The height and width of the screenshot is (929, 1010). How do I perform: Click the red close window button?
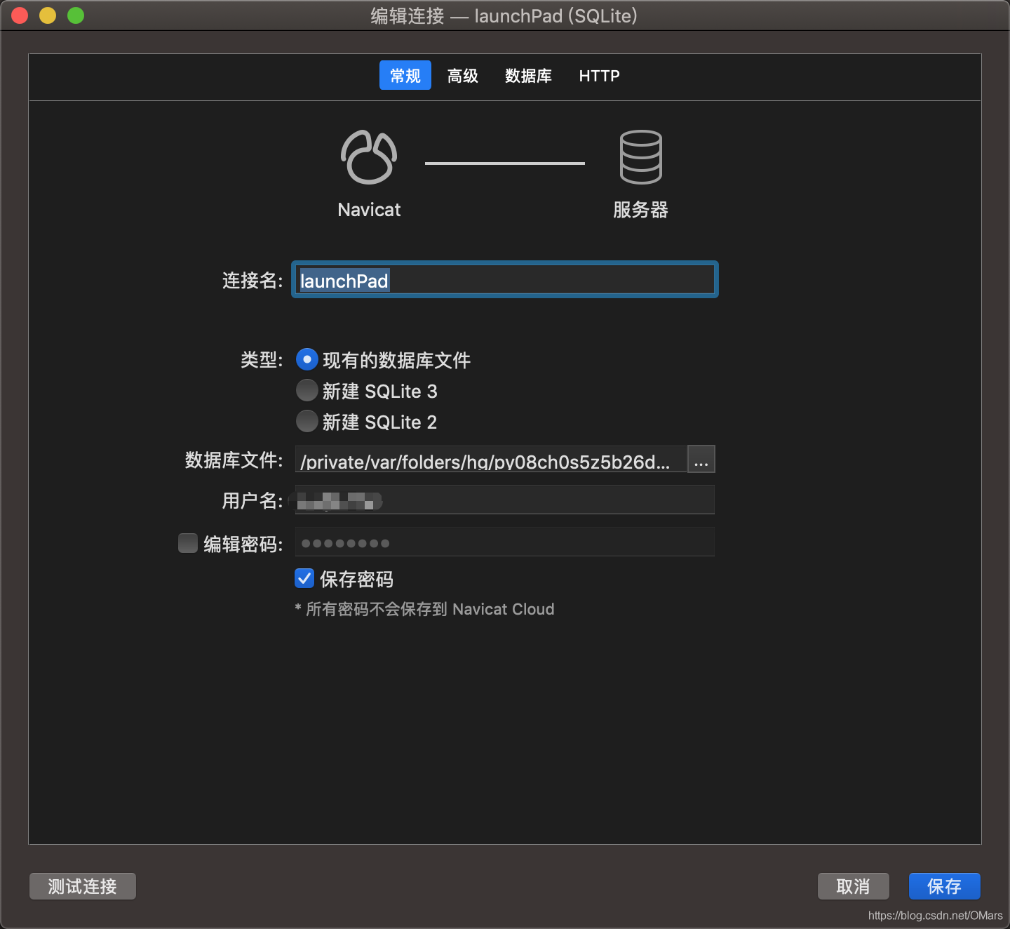point(20,15)
